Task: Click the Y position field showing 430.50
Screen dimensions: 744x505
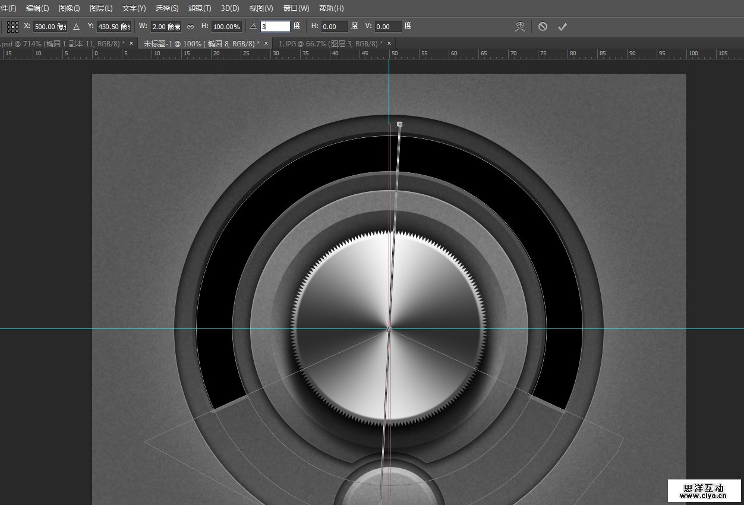Action: click(114, 27)
